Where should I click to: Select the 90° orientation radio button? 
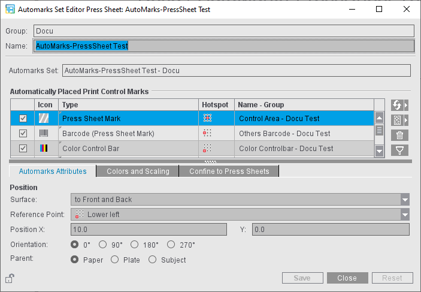pos(102,245)
